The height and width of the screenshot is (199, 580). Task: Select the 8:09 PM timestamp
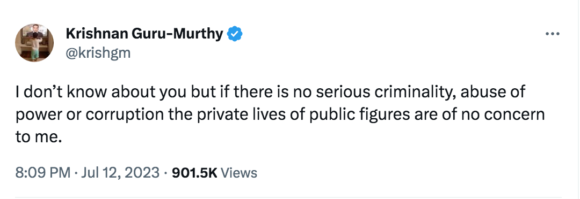click(x=42, y=172)
